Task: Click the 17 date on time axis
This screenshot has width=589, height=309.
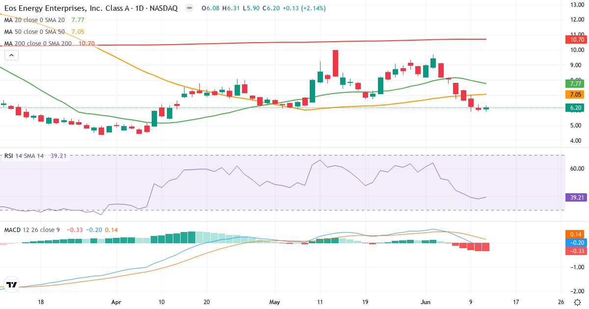Action: [516, 302]
